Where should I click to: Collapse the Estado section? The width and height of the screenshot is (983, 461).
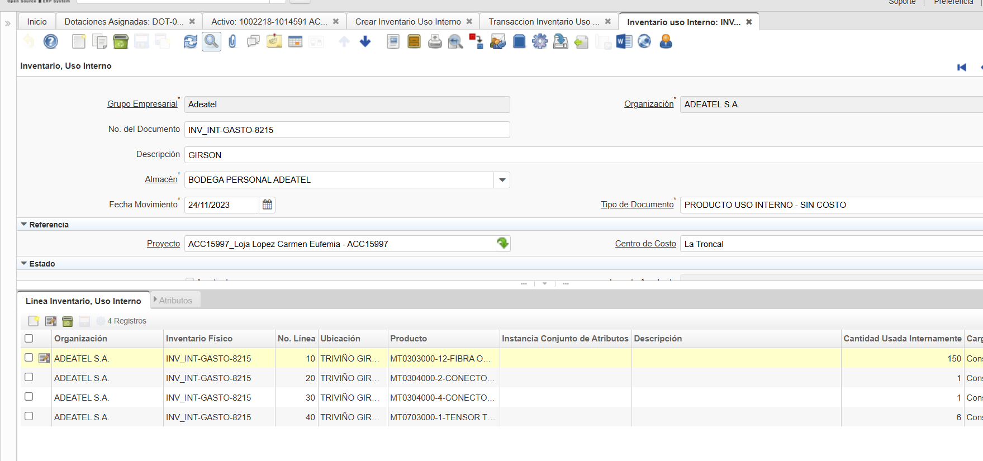pos(24,264)
